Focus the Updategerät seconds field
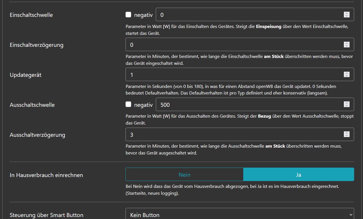 (x=233, y=75)
